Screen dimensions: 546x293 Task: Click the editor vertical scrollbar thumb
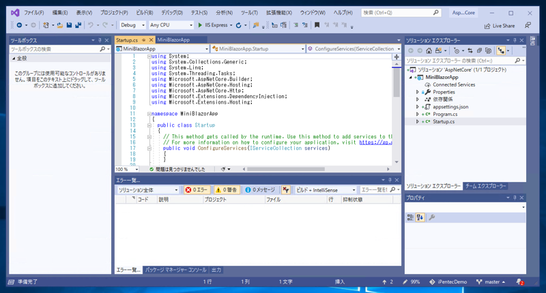(397, 82)
